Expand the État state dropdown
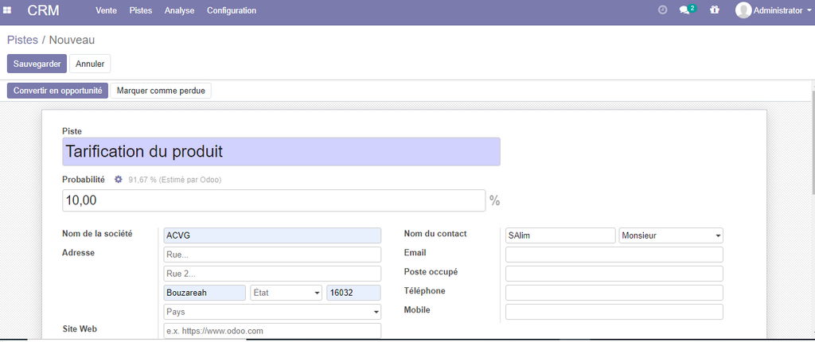This screenshot has height=342, width=815. click(286, 293)
